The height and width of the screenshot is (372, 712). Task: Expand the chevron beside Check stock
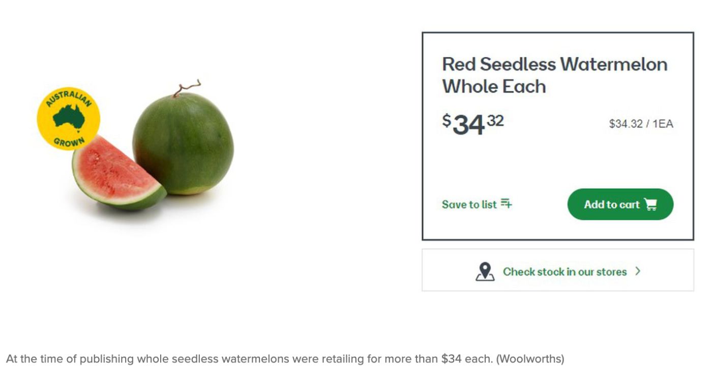click(x=638, y=271)
